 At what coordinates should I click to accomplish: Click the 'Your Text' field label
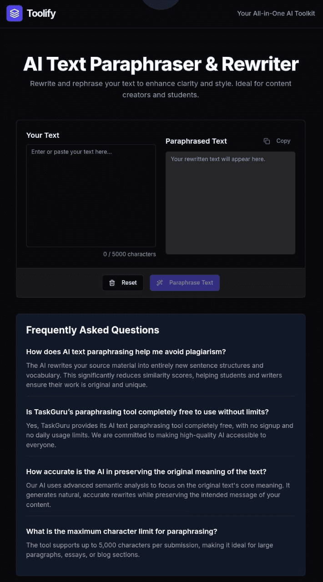click(43, 135)
